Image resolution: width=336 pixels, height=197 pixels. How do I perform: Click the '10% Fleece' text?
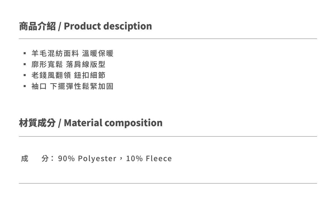(x=149, y=159)
